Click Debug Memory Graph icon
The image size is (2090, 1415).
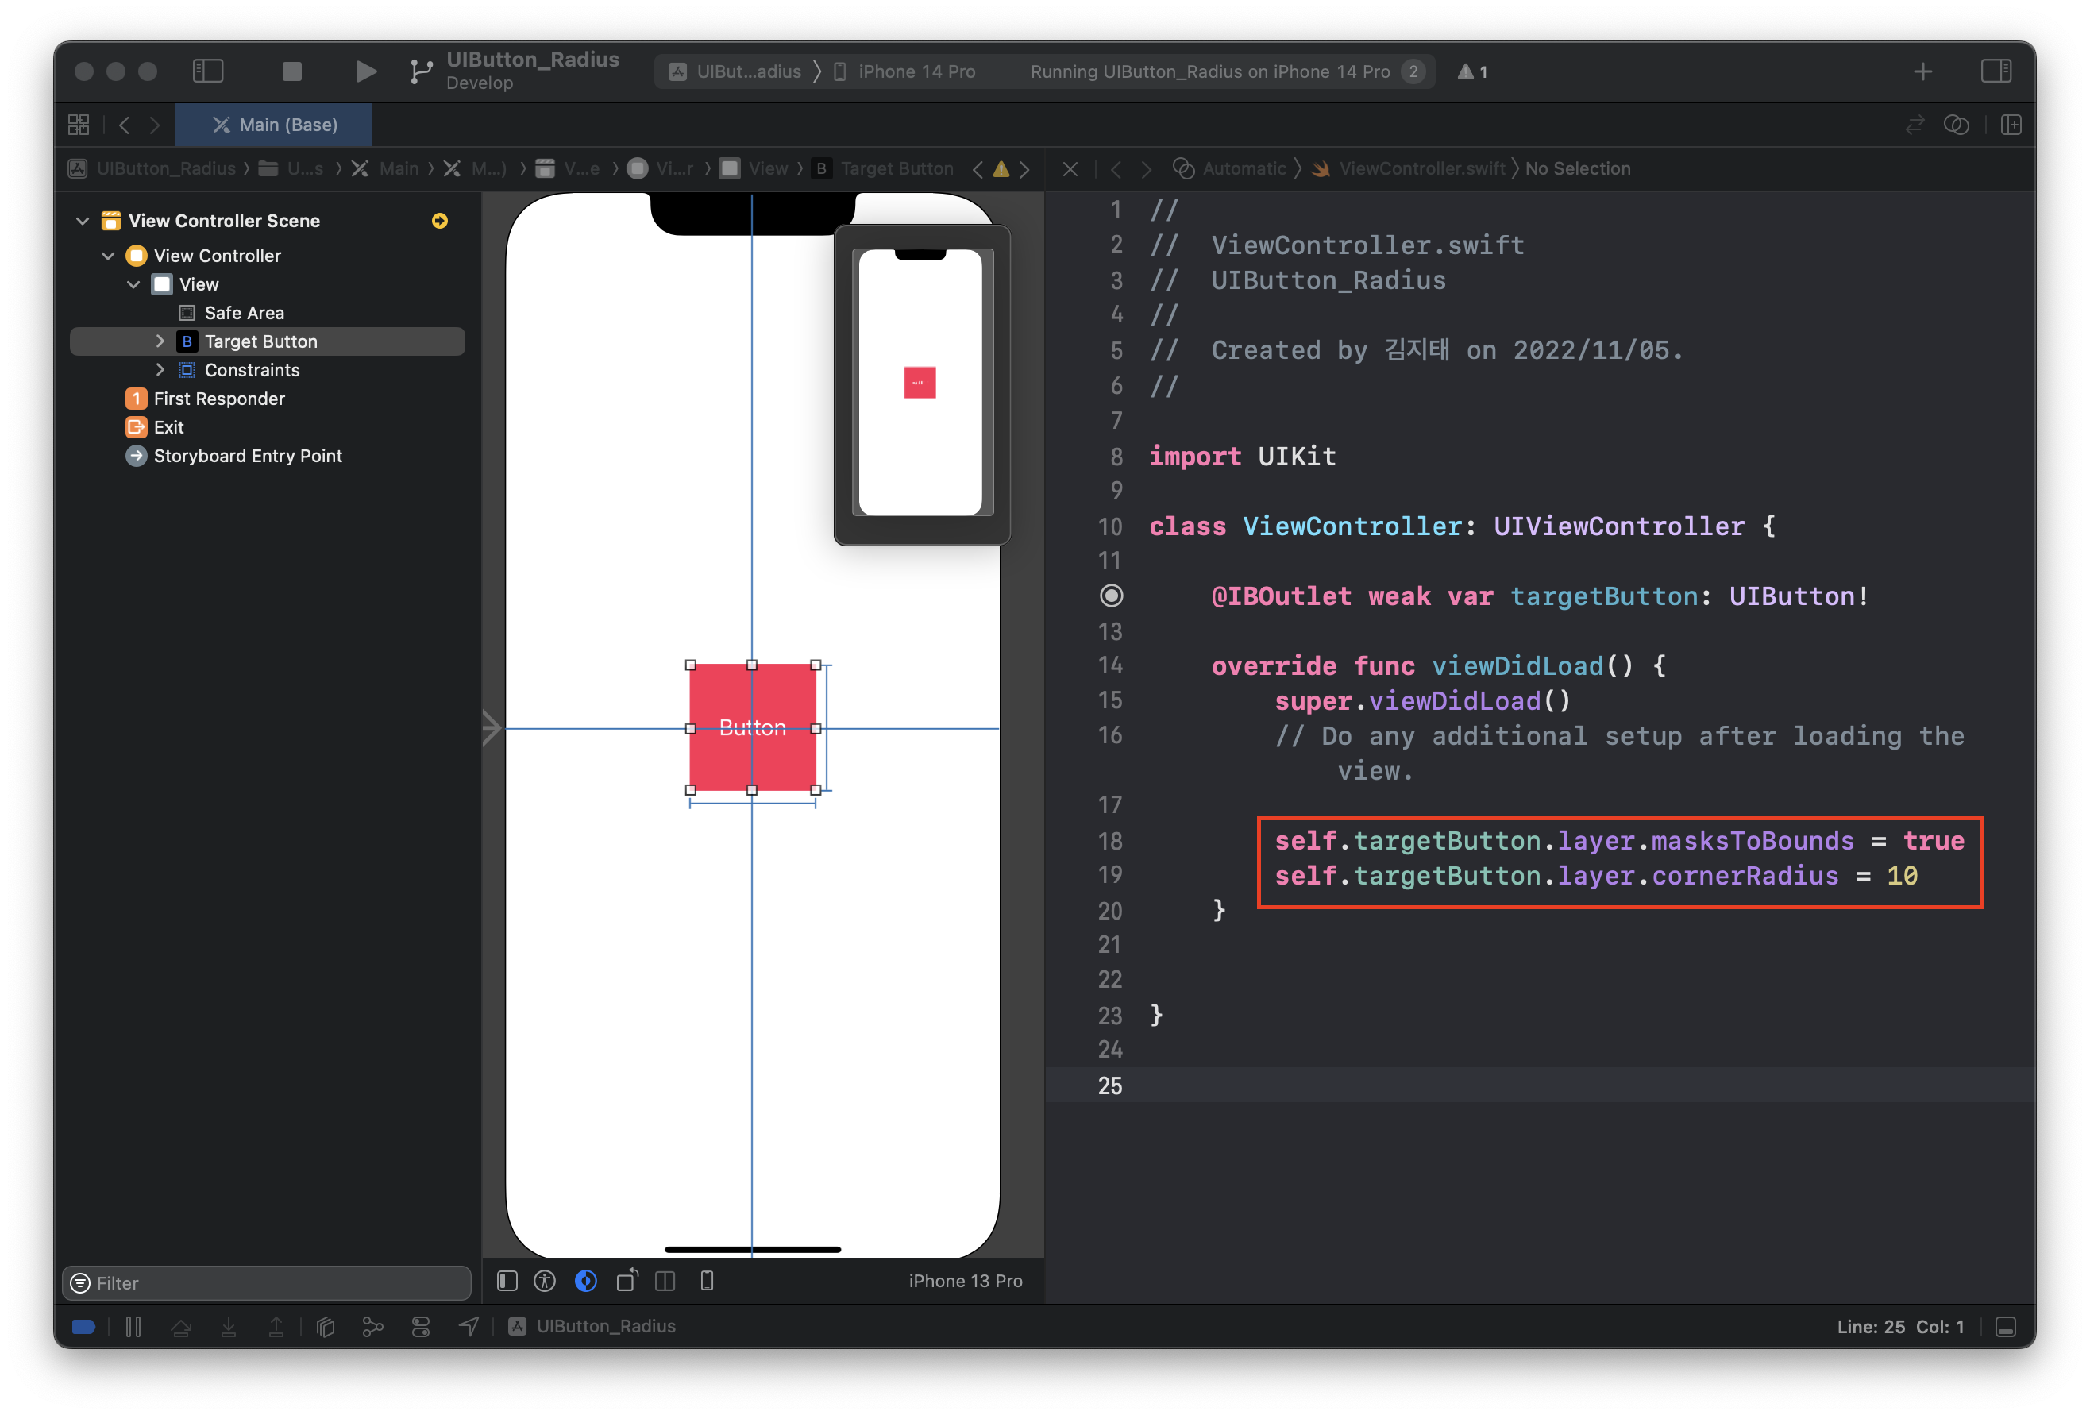pos(372,1327)
